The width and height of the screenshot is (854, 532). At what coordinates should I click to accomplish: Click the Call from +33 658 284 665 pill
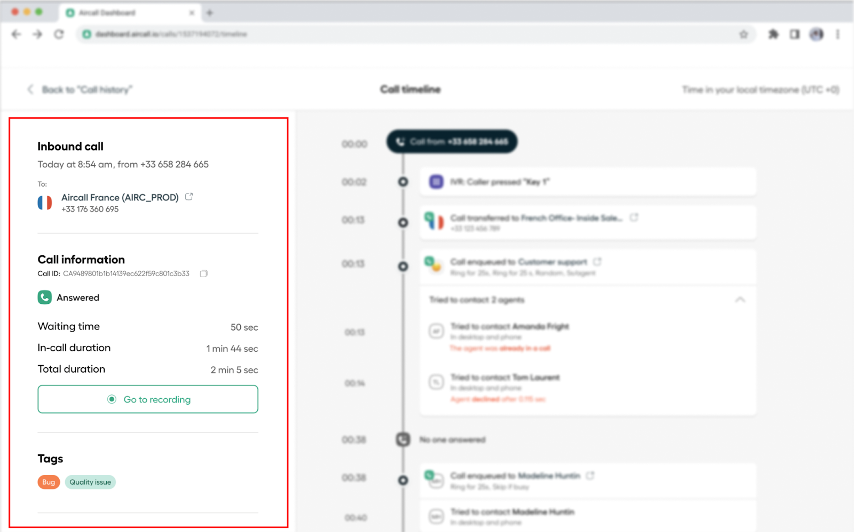click(x=452, y=141)
